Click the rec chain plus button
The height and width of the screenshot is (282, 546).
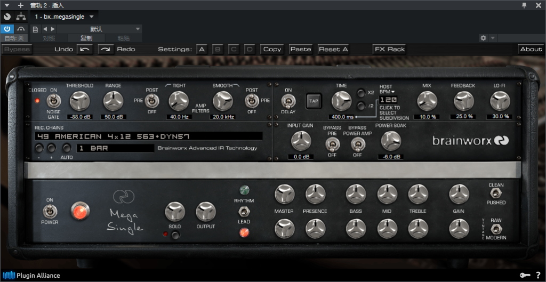[x=52, y=148]
